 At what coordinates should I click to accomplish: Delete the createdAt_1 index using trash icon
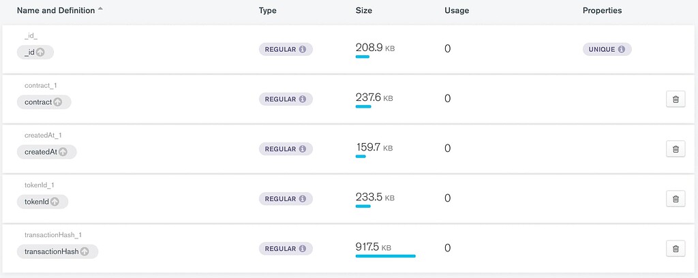pyautogui.click(x=675, y=149)
